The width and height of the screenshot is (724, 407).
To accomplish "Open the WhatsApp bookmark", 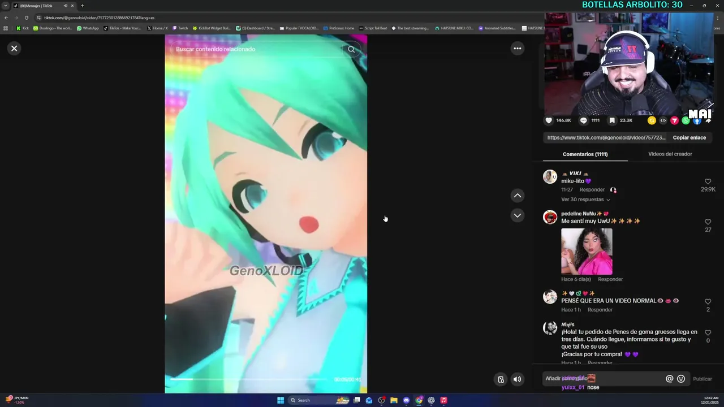I will 88,28.
